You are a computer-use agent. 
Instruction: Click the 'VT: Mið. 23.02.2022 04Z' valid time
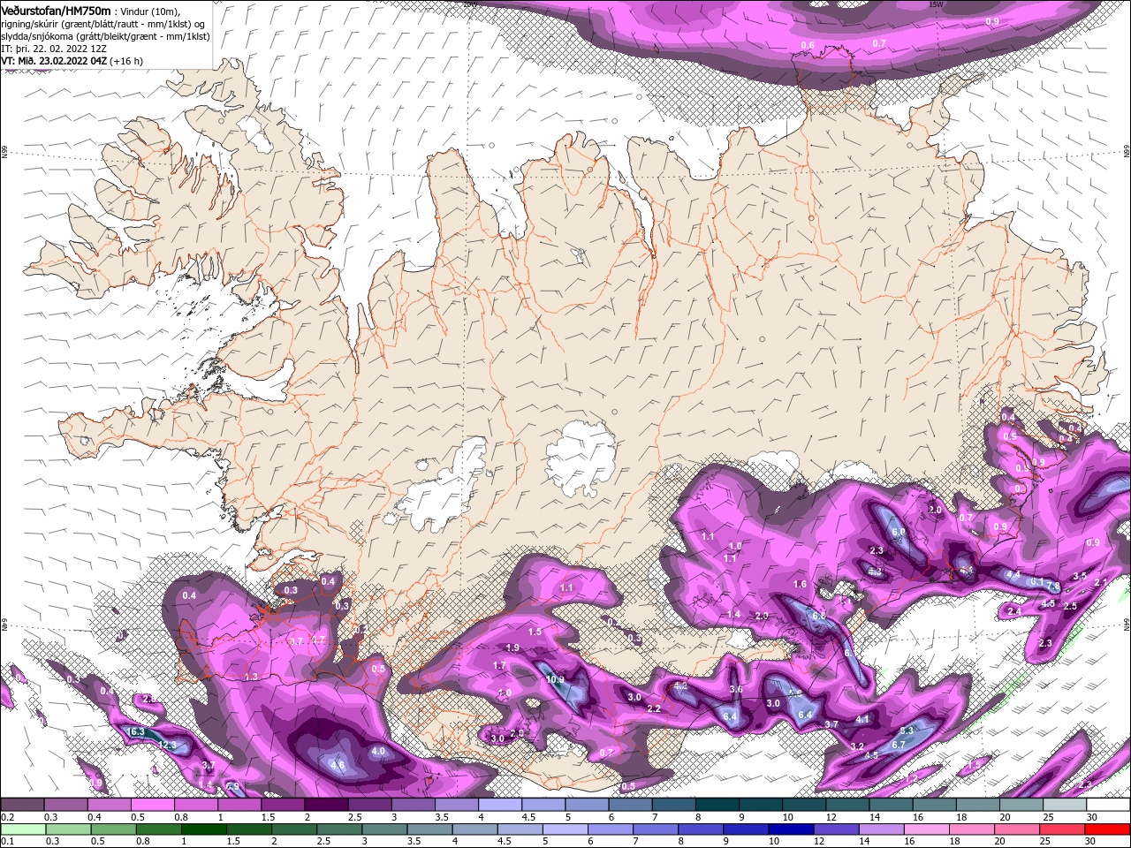coord(54,62)
